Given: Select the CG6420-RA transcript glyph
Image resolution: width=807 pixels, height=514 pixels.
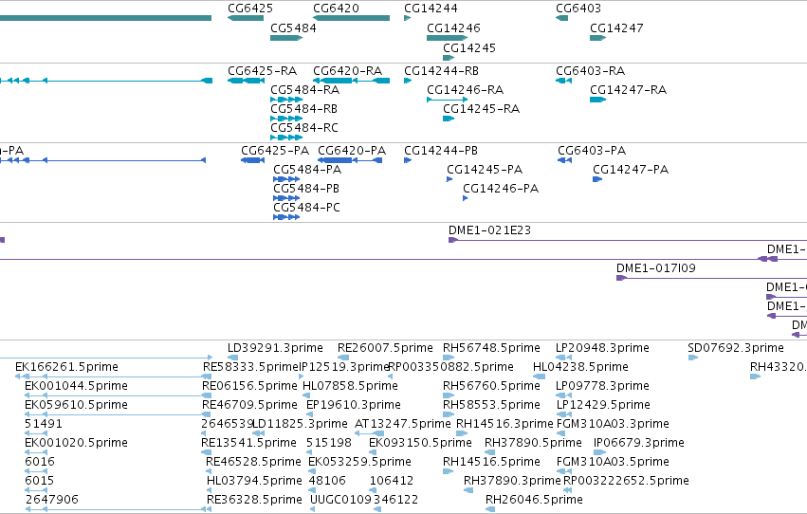Looking at the screenshot, I should (351, 81).
